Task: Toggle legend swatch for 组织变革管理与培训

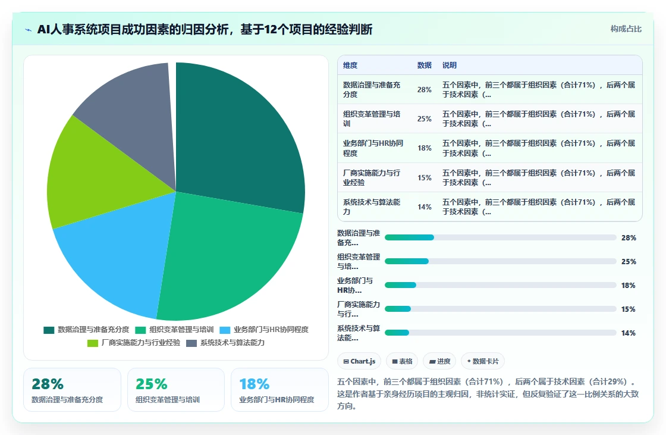Action: [x=140, y=330]
